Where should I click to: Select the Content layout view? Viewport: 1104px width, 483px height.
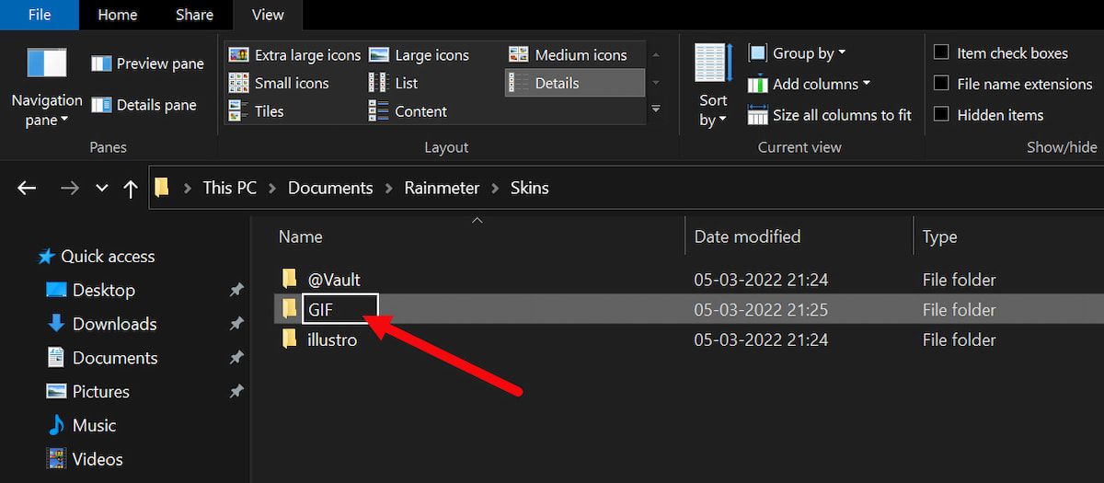[408, 111]
